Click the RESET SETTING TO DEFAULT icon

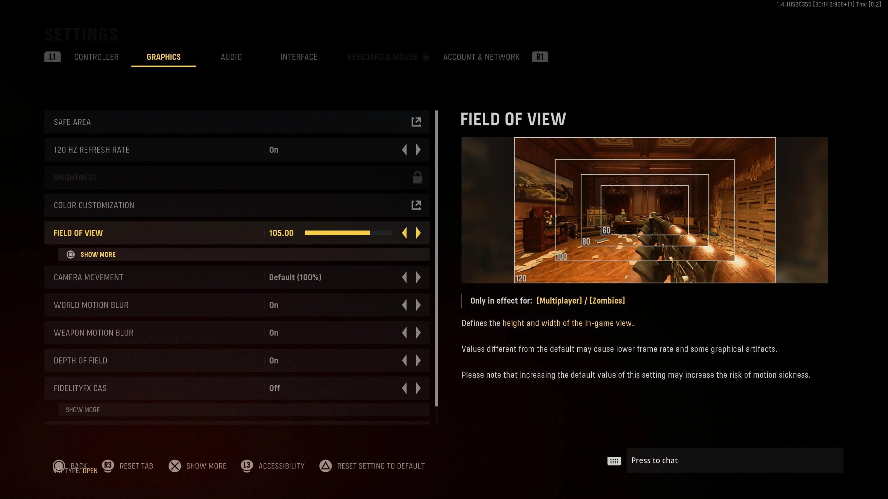click(x=326, y=465)
